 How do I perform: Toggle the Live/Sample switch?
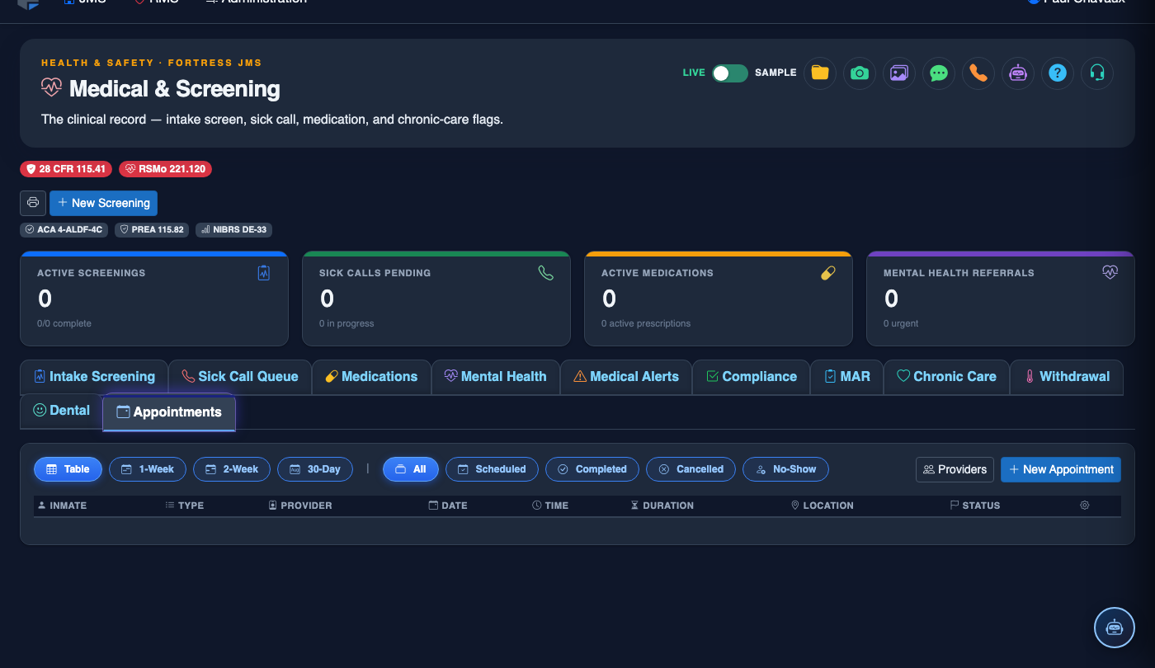(x=730, y=73)
